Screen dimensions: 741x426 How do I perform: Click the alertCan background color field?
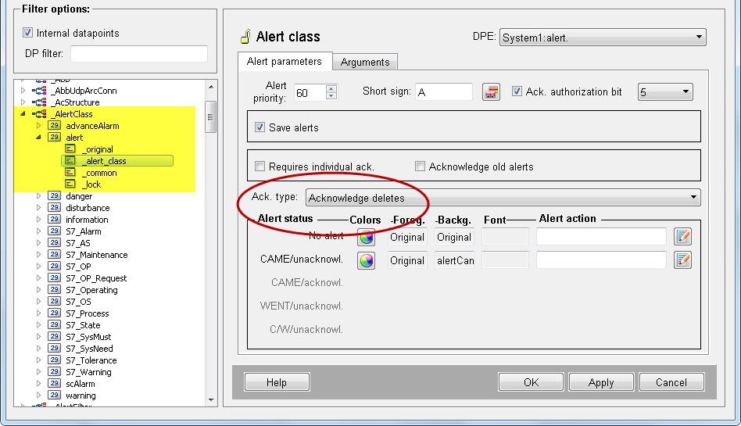pyautogui.click(x=455, y=260)
